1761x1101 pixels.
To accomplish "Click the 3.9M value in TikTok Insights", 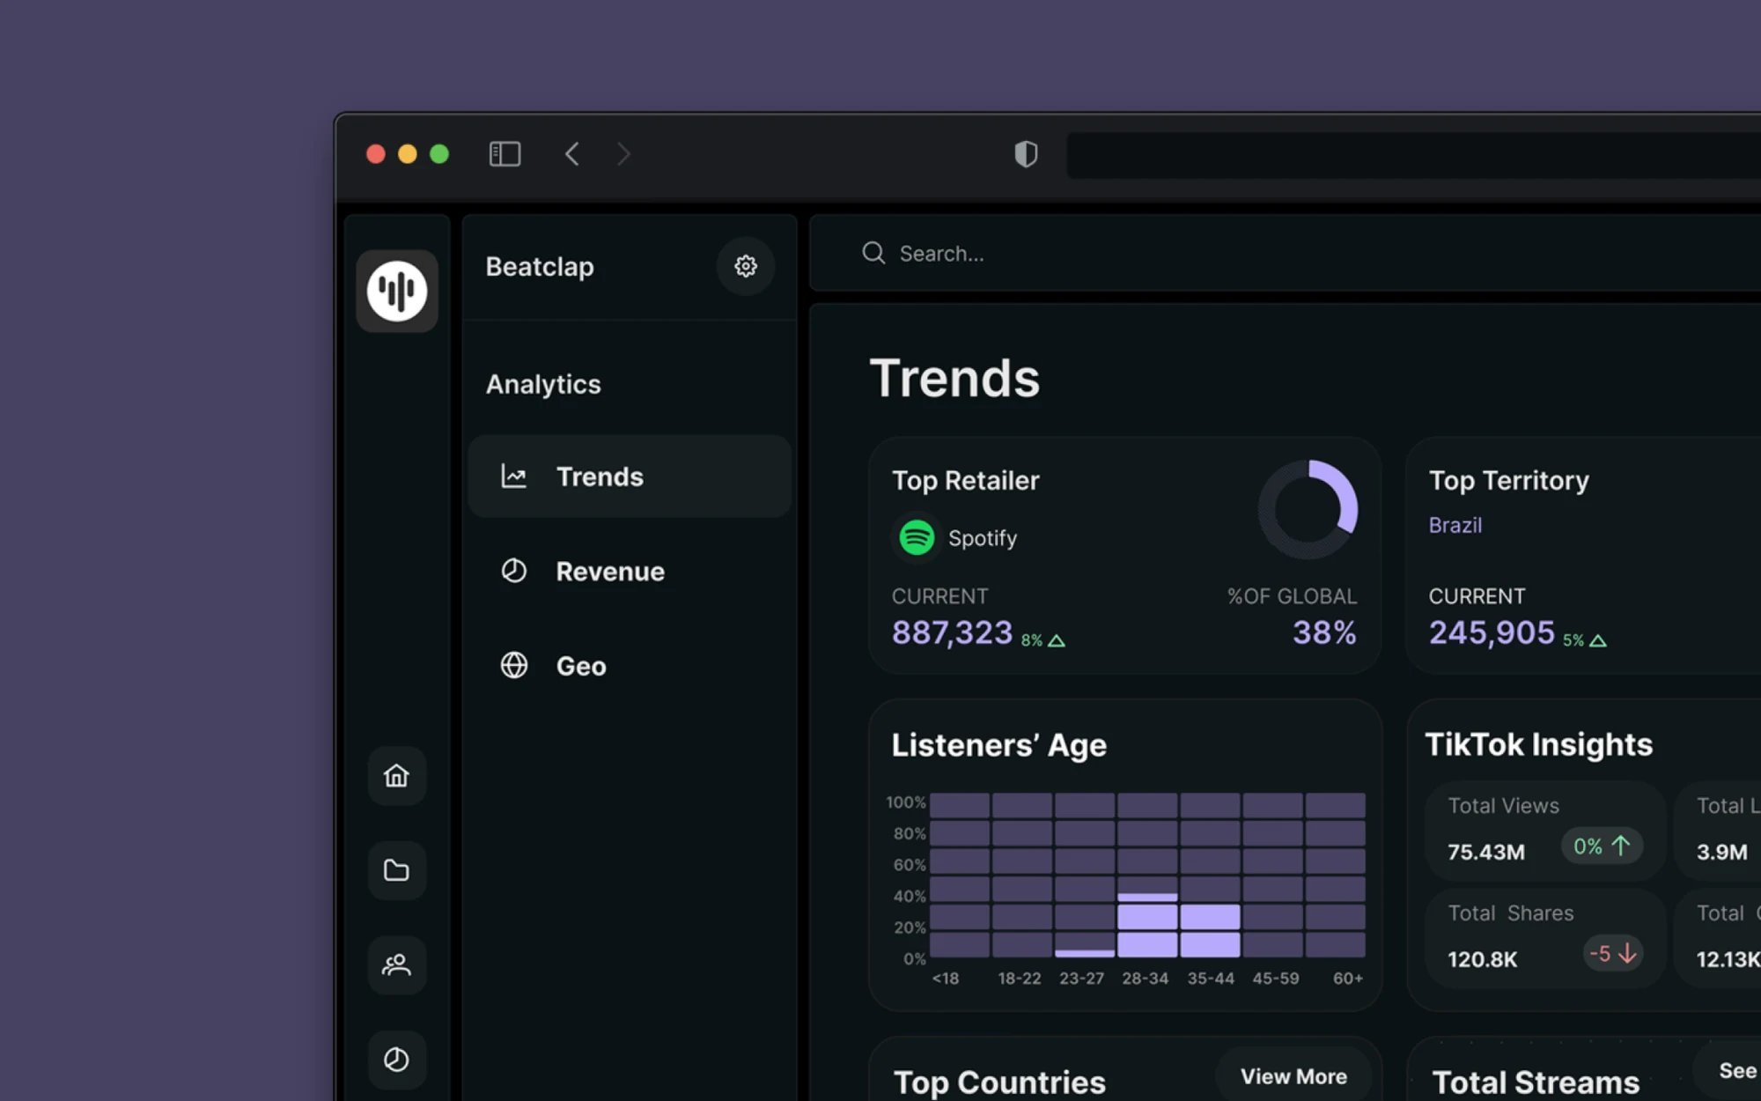I will pyautogui.click(x=1722, y=852).
